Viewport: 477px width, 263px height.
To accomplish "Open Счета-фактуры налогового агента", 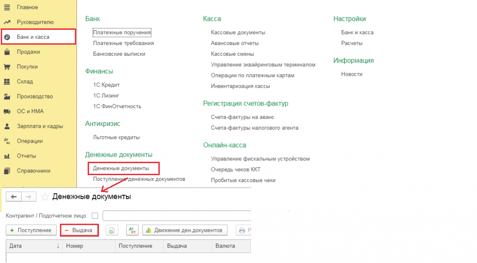I will coord(255,128).
